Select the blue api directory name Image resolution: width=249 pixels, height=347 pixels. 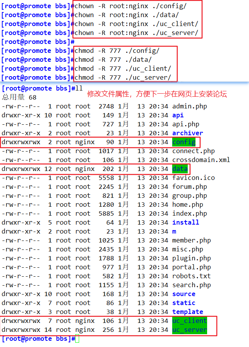click(178, 115)
